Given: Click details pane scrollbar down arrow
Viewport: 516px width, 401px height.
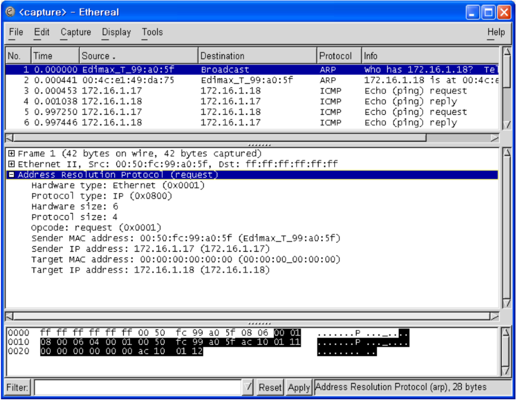Looking at the screenshot, I should (x=507, y=303).
